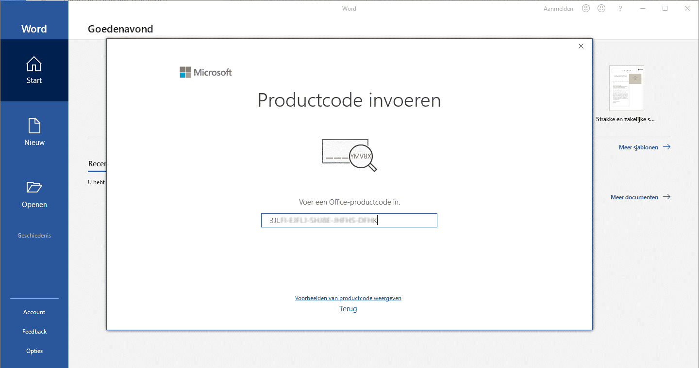The width and height of the screenshot is (699, 368).
Task: Open the Start home page in sidebar
Action: point(34,70)
